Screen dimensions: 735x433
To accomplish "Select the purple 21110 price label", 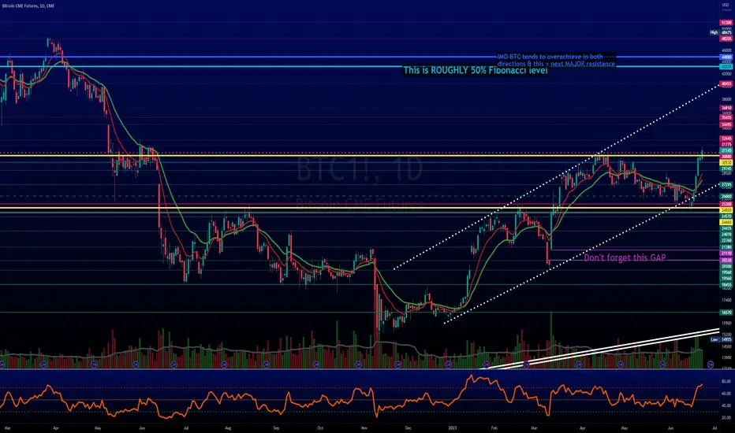I will (726, 253).
